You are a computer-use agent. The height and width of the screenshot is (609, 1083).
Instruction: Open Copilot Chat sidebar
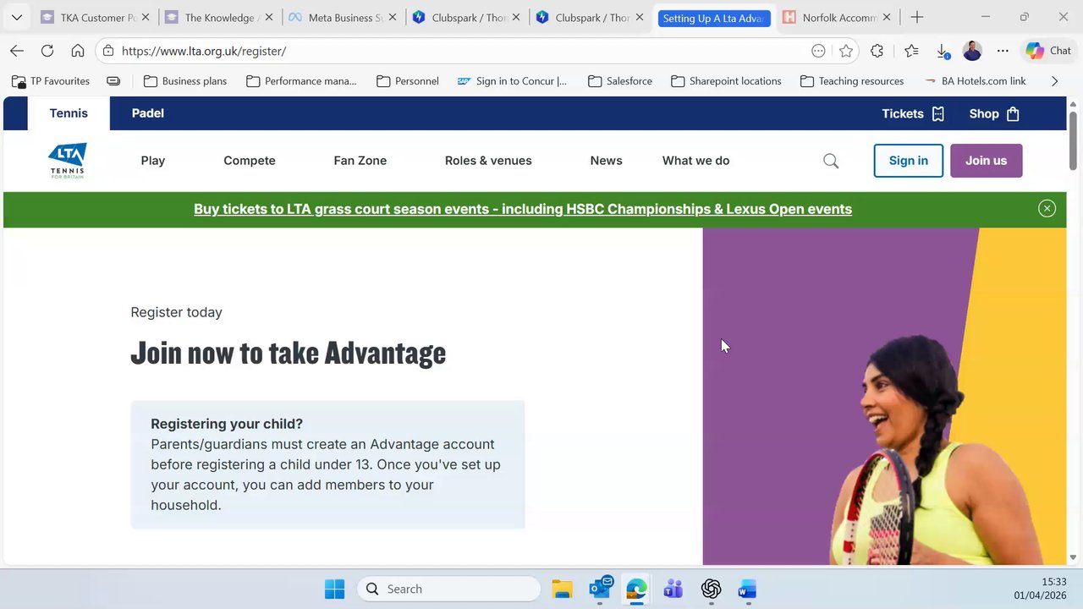pos(1048,51)
